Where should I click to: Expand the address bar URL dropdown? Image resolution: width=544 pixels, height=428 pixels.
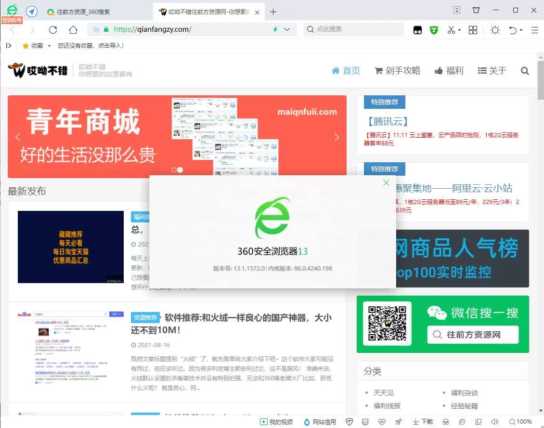tap(287, 29)
